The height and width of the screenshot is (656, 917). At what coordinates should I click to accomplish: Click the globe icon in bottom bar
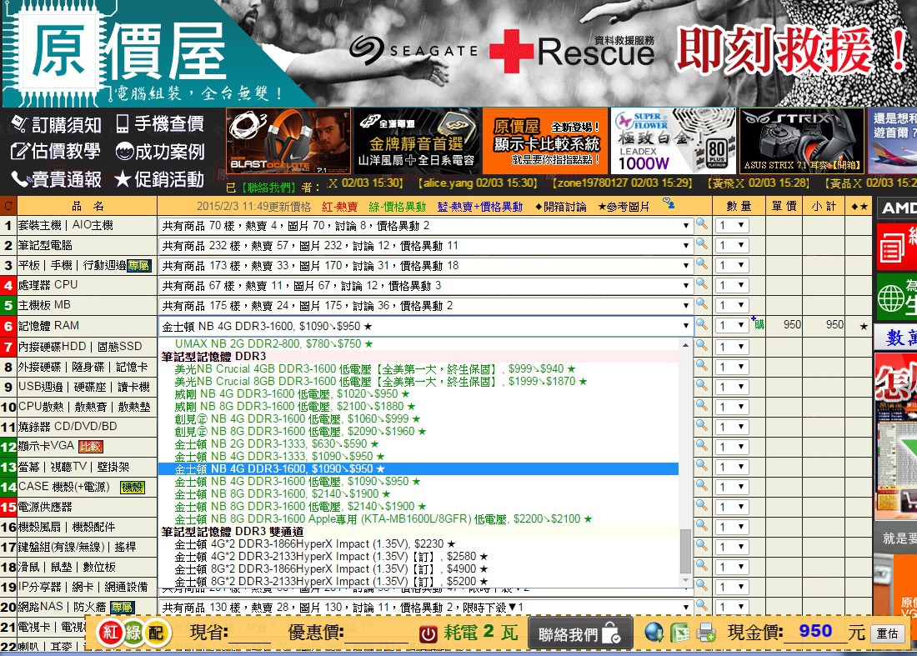(x=654, y=633)
